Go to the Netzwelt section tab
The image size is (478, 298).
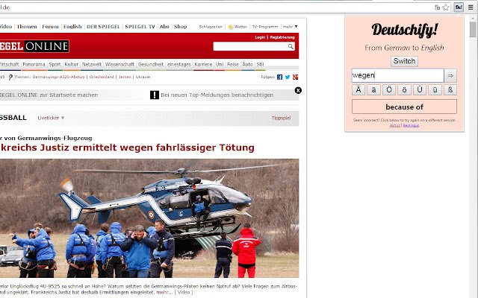(x=92, y=64)
